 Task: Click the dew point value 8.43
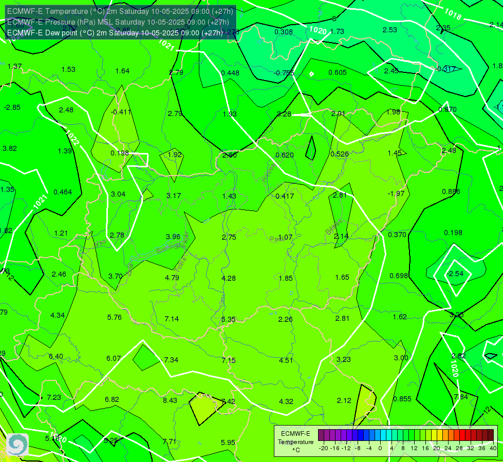(x=170, y=400)
